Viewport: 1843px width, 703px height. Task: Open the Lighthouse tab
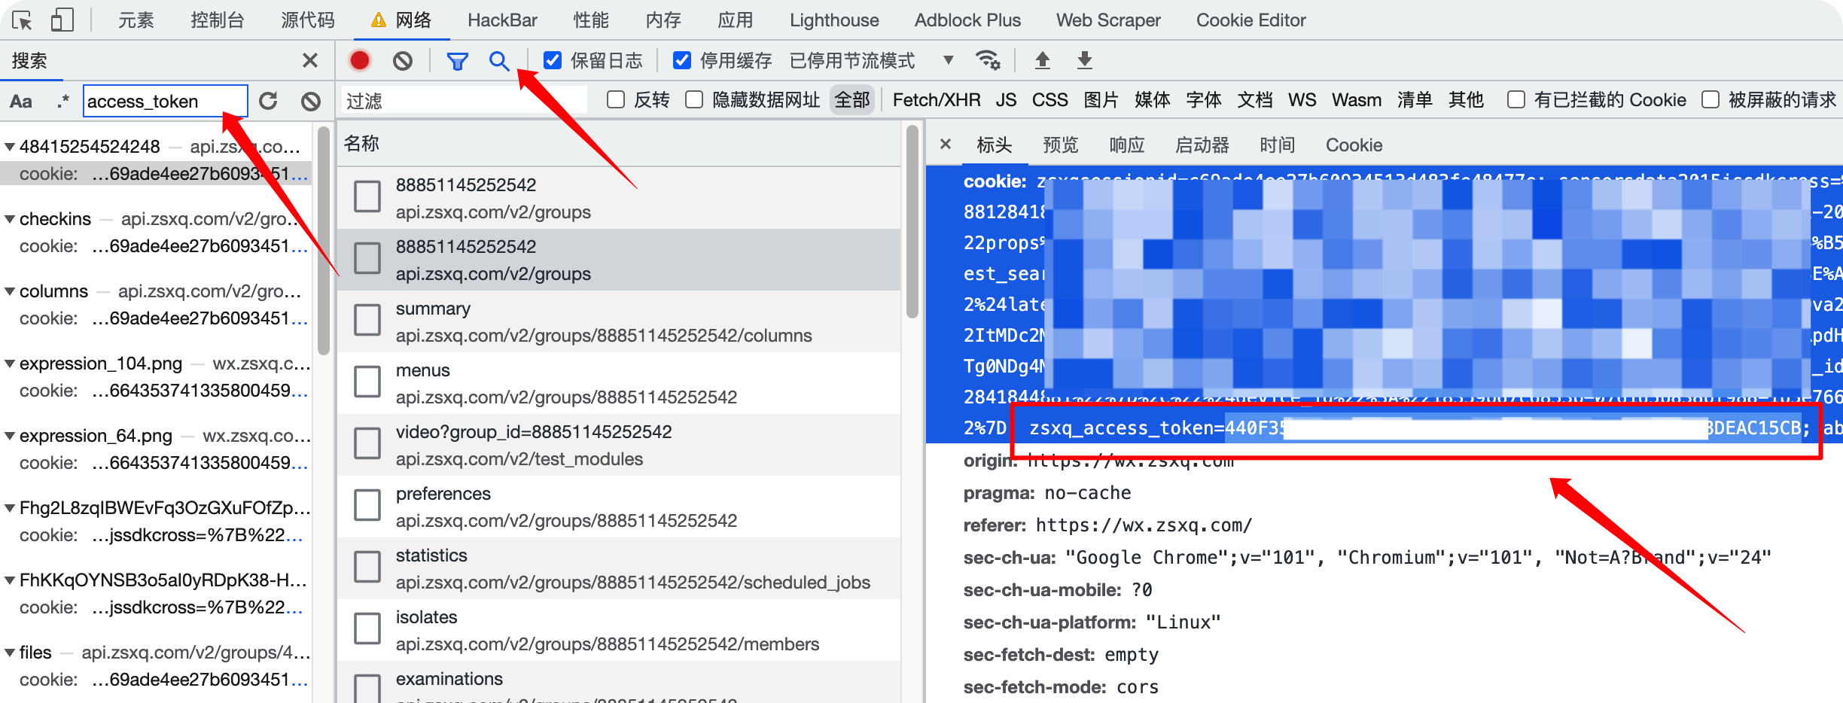834,20
